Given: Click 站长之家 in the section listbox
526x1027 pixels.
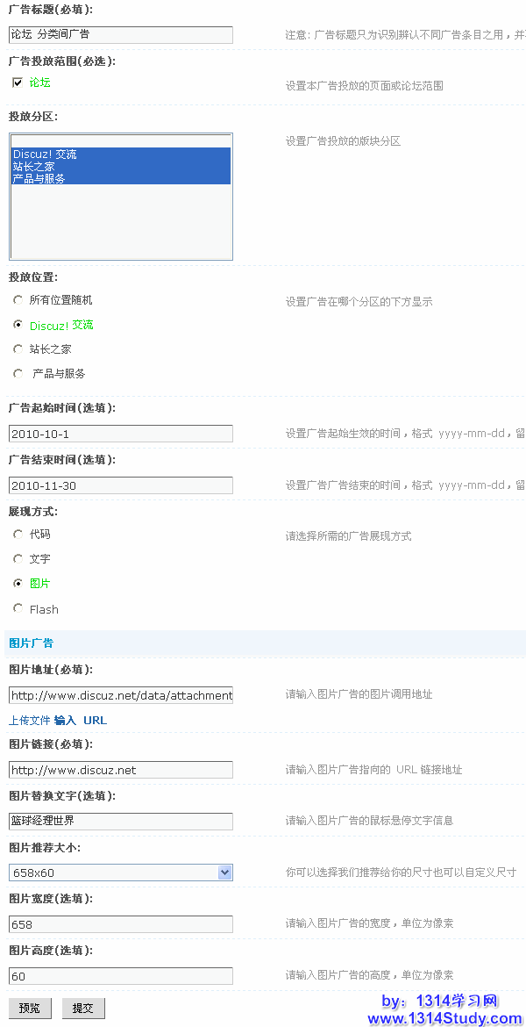Looking at the screenshot, I should click(33, 166).
